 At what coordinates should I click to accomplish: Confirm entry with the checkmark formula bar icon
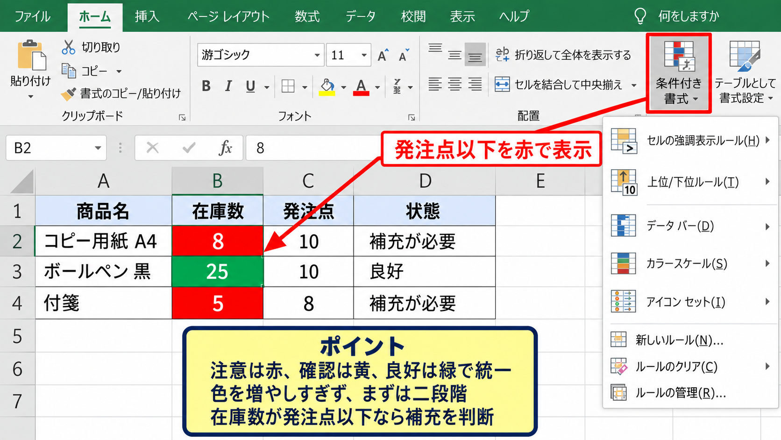coord(189,148)
